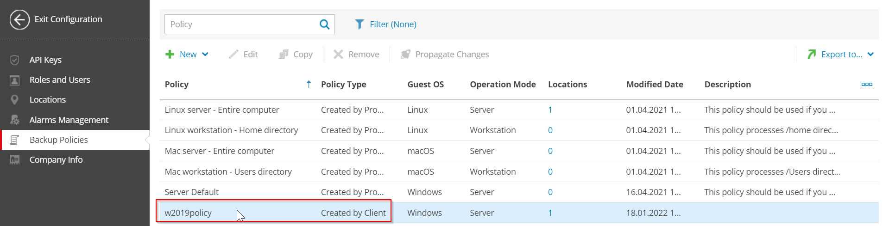Open API Keys in sidebar
This screenshot has width=889, height=226.
click(x=45, y=60)
